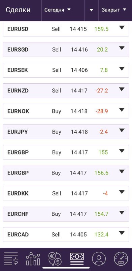Tap the Сделки header title

tap(18, 10)
